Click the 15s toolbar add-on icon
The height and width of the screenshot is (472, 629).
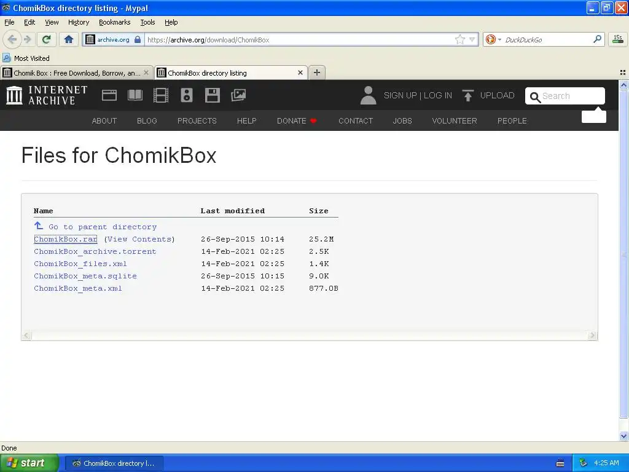tap(618, 39)
